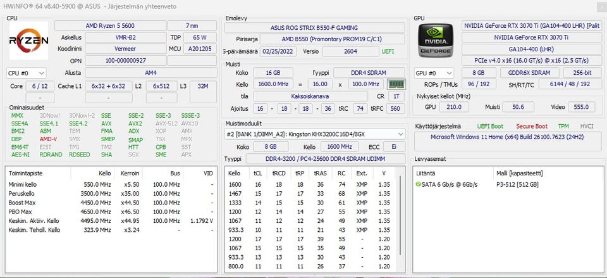
Task: Click the GA104-400 (LHR) GPU chip field
Action: point(530,49)
